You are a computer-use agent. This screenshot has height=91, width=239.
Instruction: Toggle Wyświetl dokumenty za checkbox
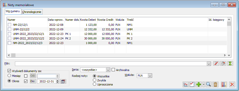(x=9, y=71)
